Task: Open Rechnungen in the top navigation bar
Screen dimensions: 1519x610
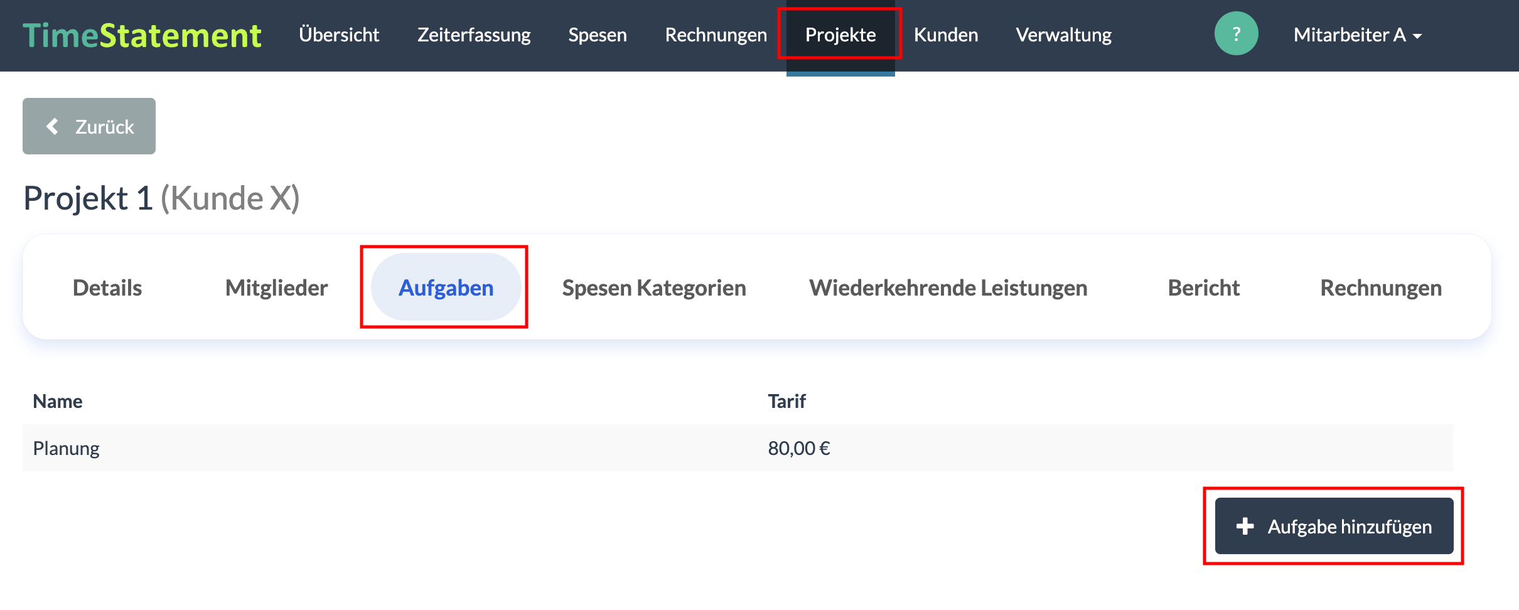Action: coord(716,35)
